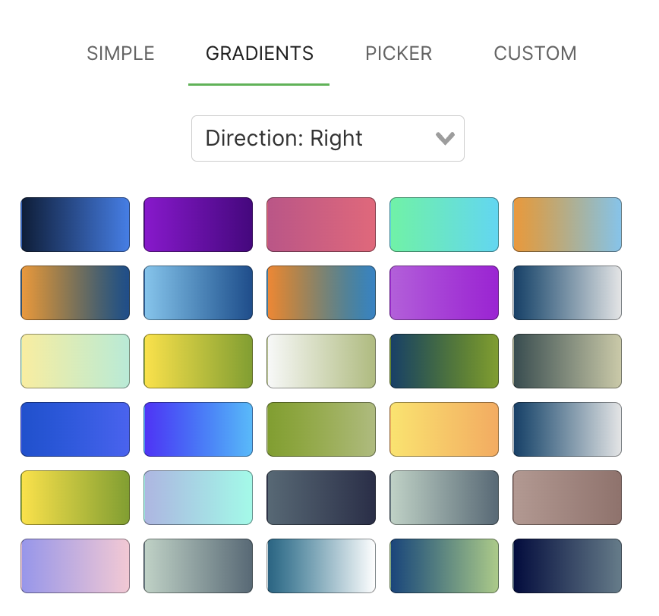Select the teal to white gradient
This screenshot has width=659, height=616.
[x=321, y=566]
